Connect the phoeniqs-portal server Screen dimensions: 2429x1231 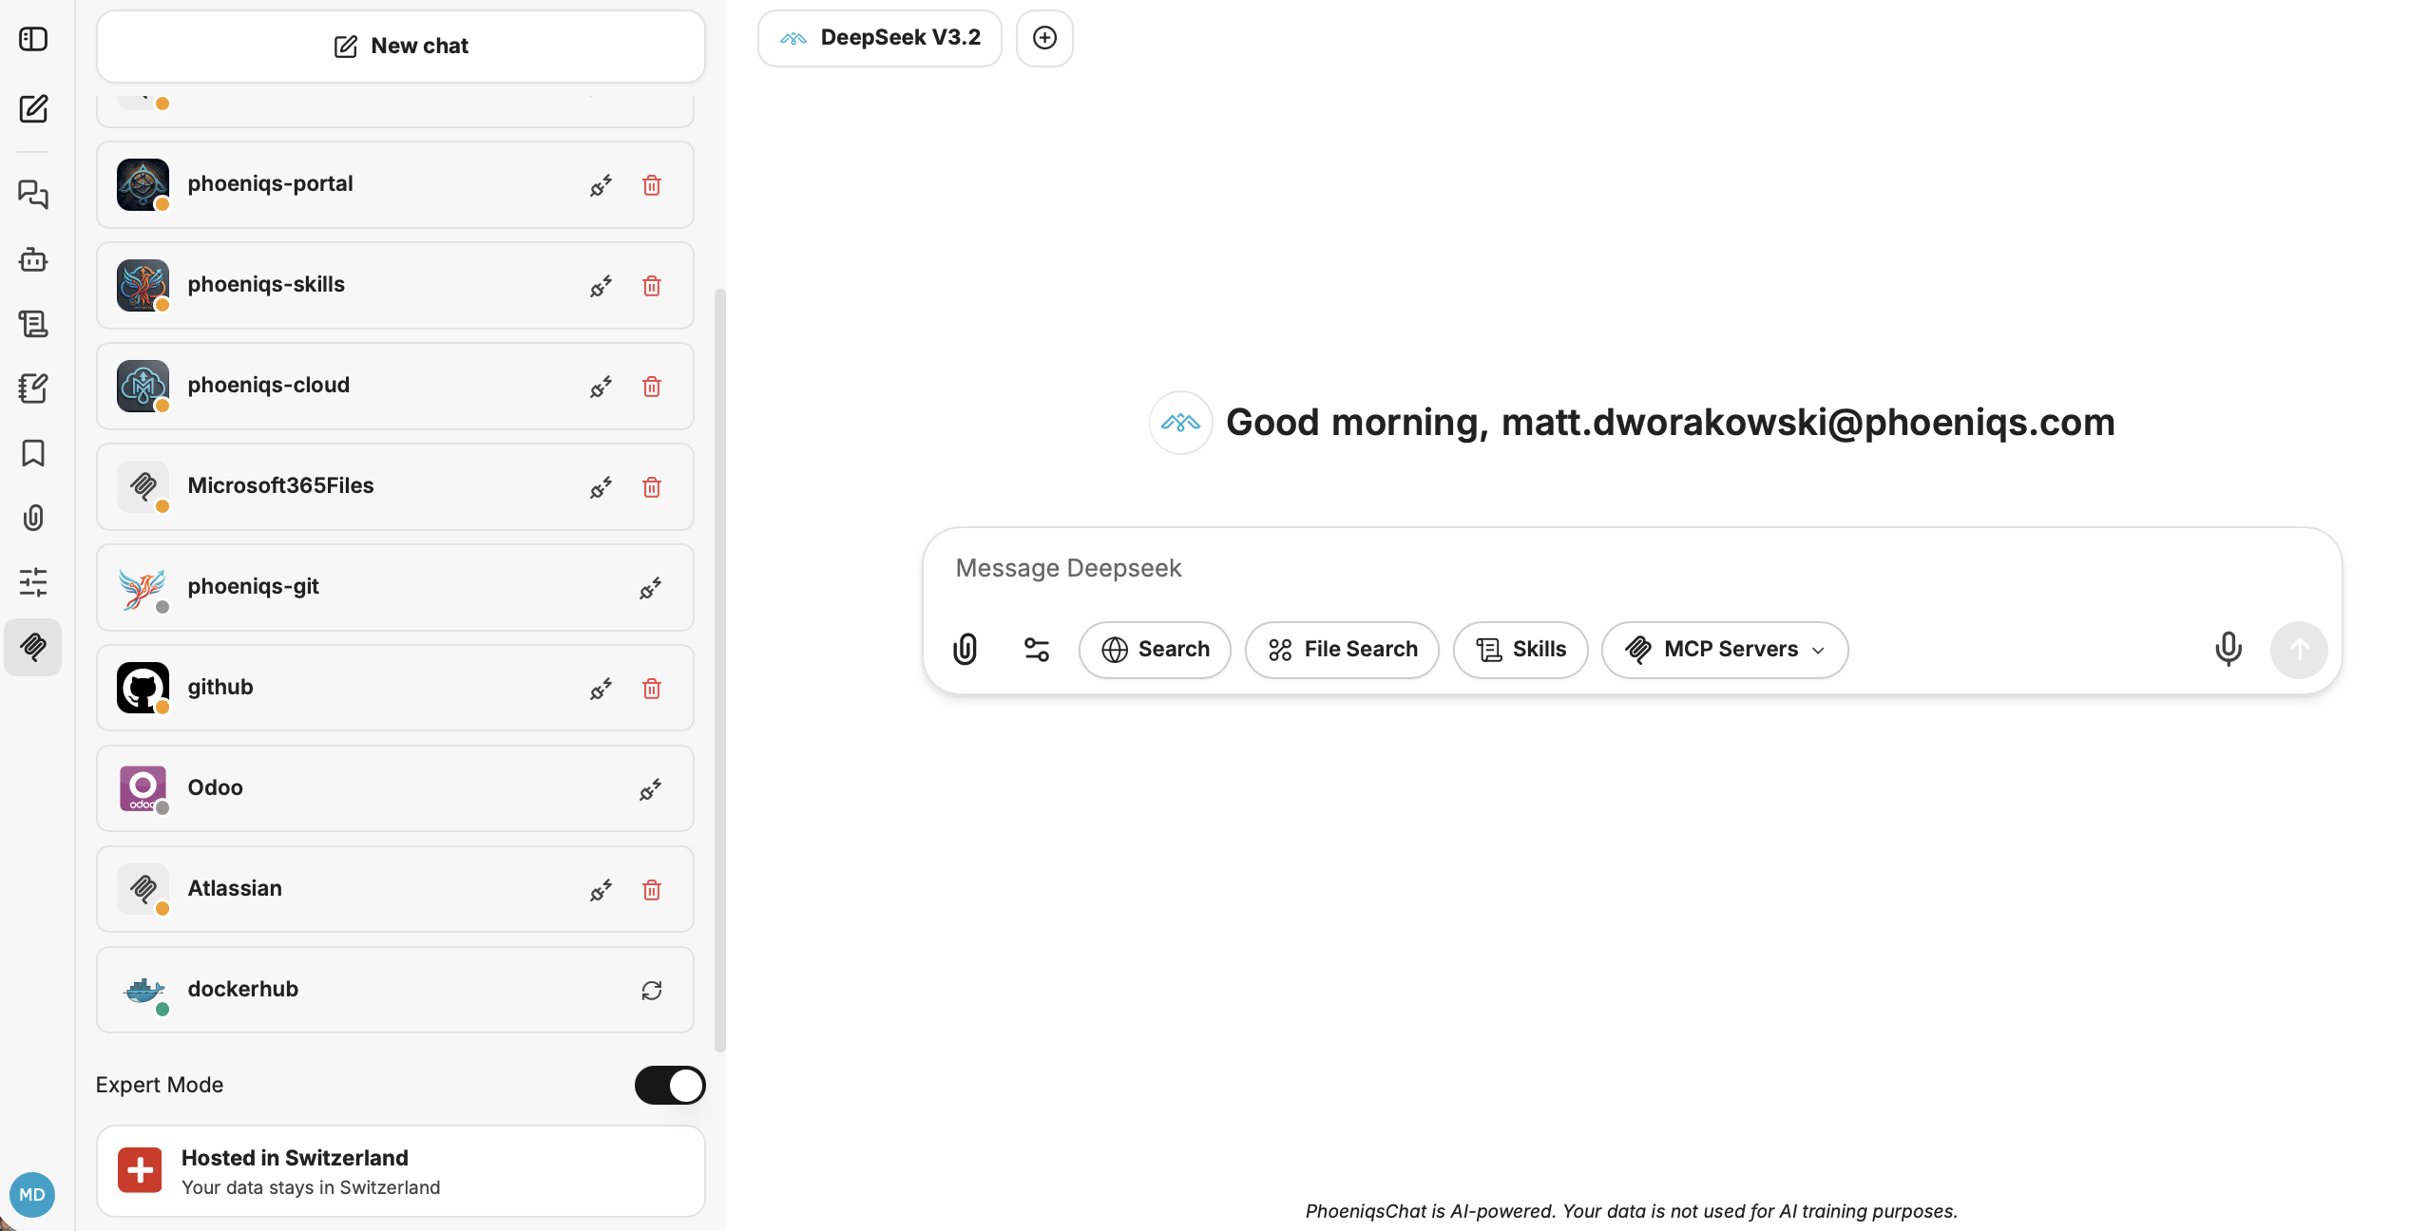click(x=601, y=185)
